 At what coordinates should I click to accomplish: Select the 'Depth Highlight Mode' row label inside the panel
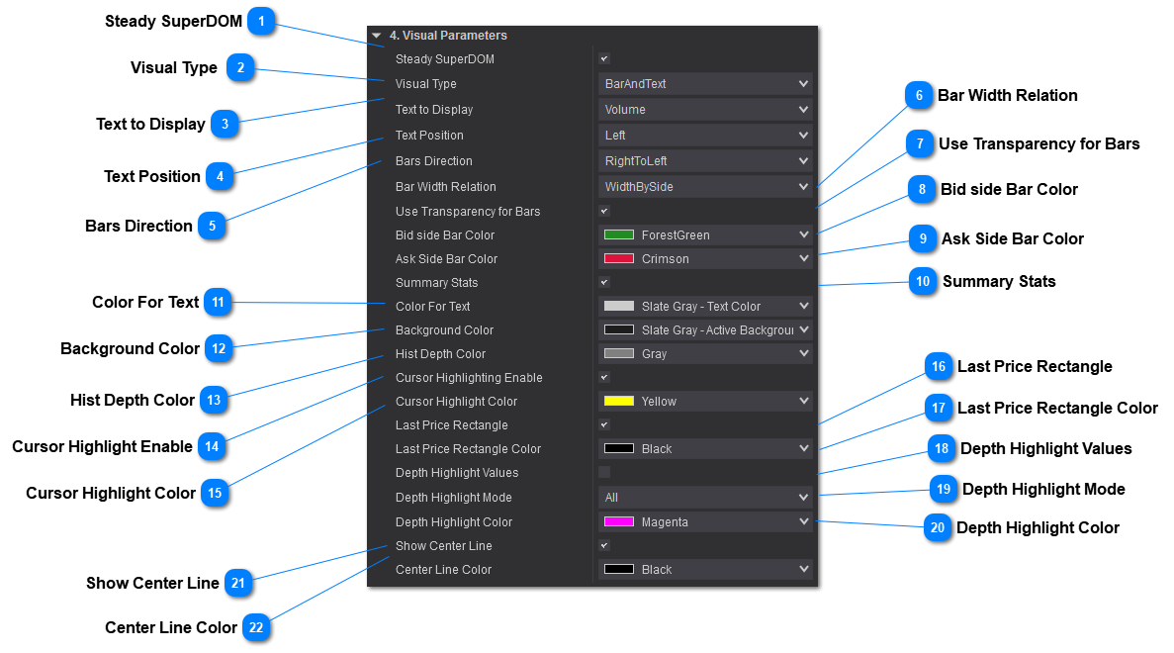[x=454, y=498]
